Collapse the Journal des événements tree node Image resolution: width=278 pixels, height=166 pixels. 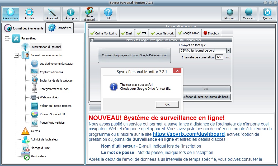(16, 55)
